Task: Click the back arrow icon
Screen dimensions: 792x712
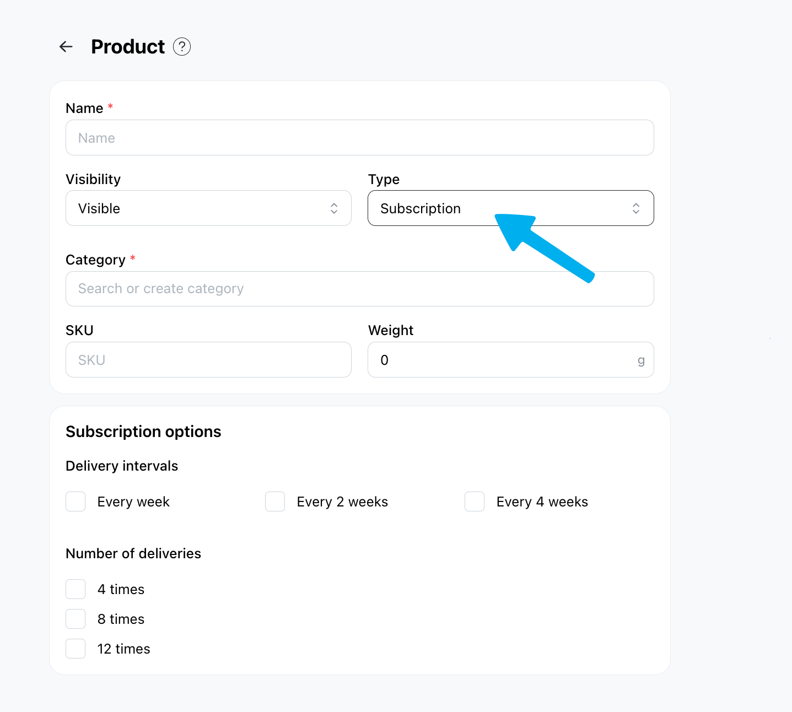Action: pyautogui.click(x=66, y=47)
